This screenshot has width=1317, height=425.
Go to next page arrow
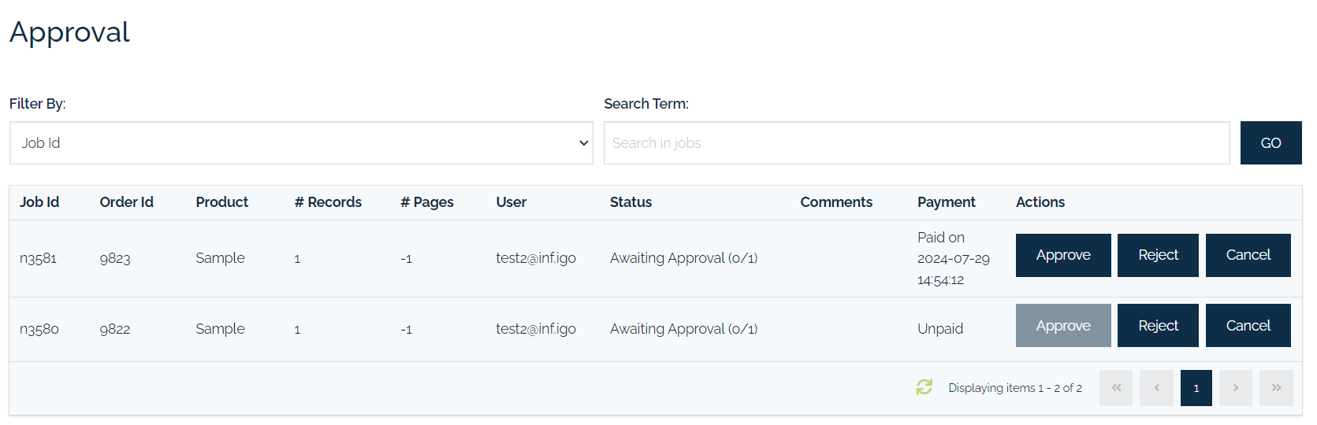click(x=1236, y=388)
